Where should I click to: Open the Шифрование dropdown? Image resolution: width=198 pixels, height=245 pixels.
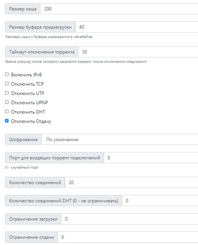point(120,140)
